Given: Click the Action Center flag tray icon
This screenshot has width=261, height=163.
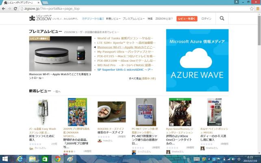Looking at the screenshot, I should 219,159.
